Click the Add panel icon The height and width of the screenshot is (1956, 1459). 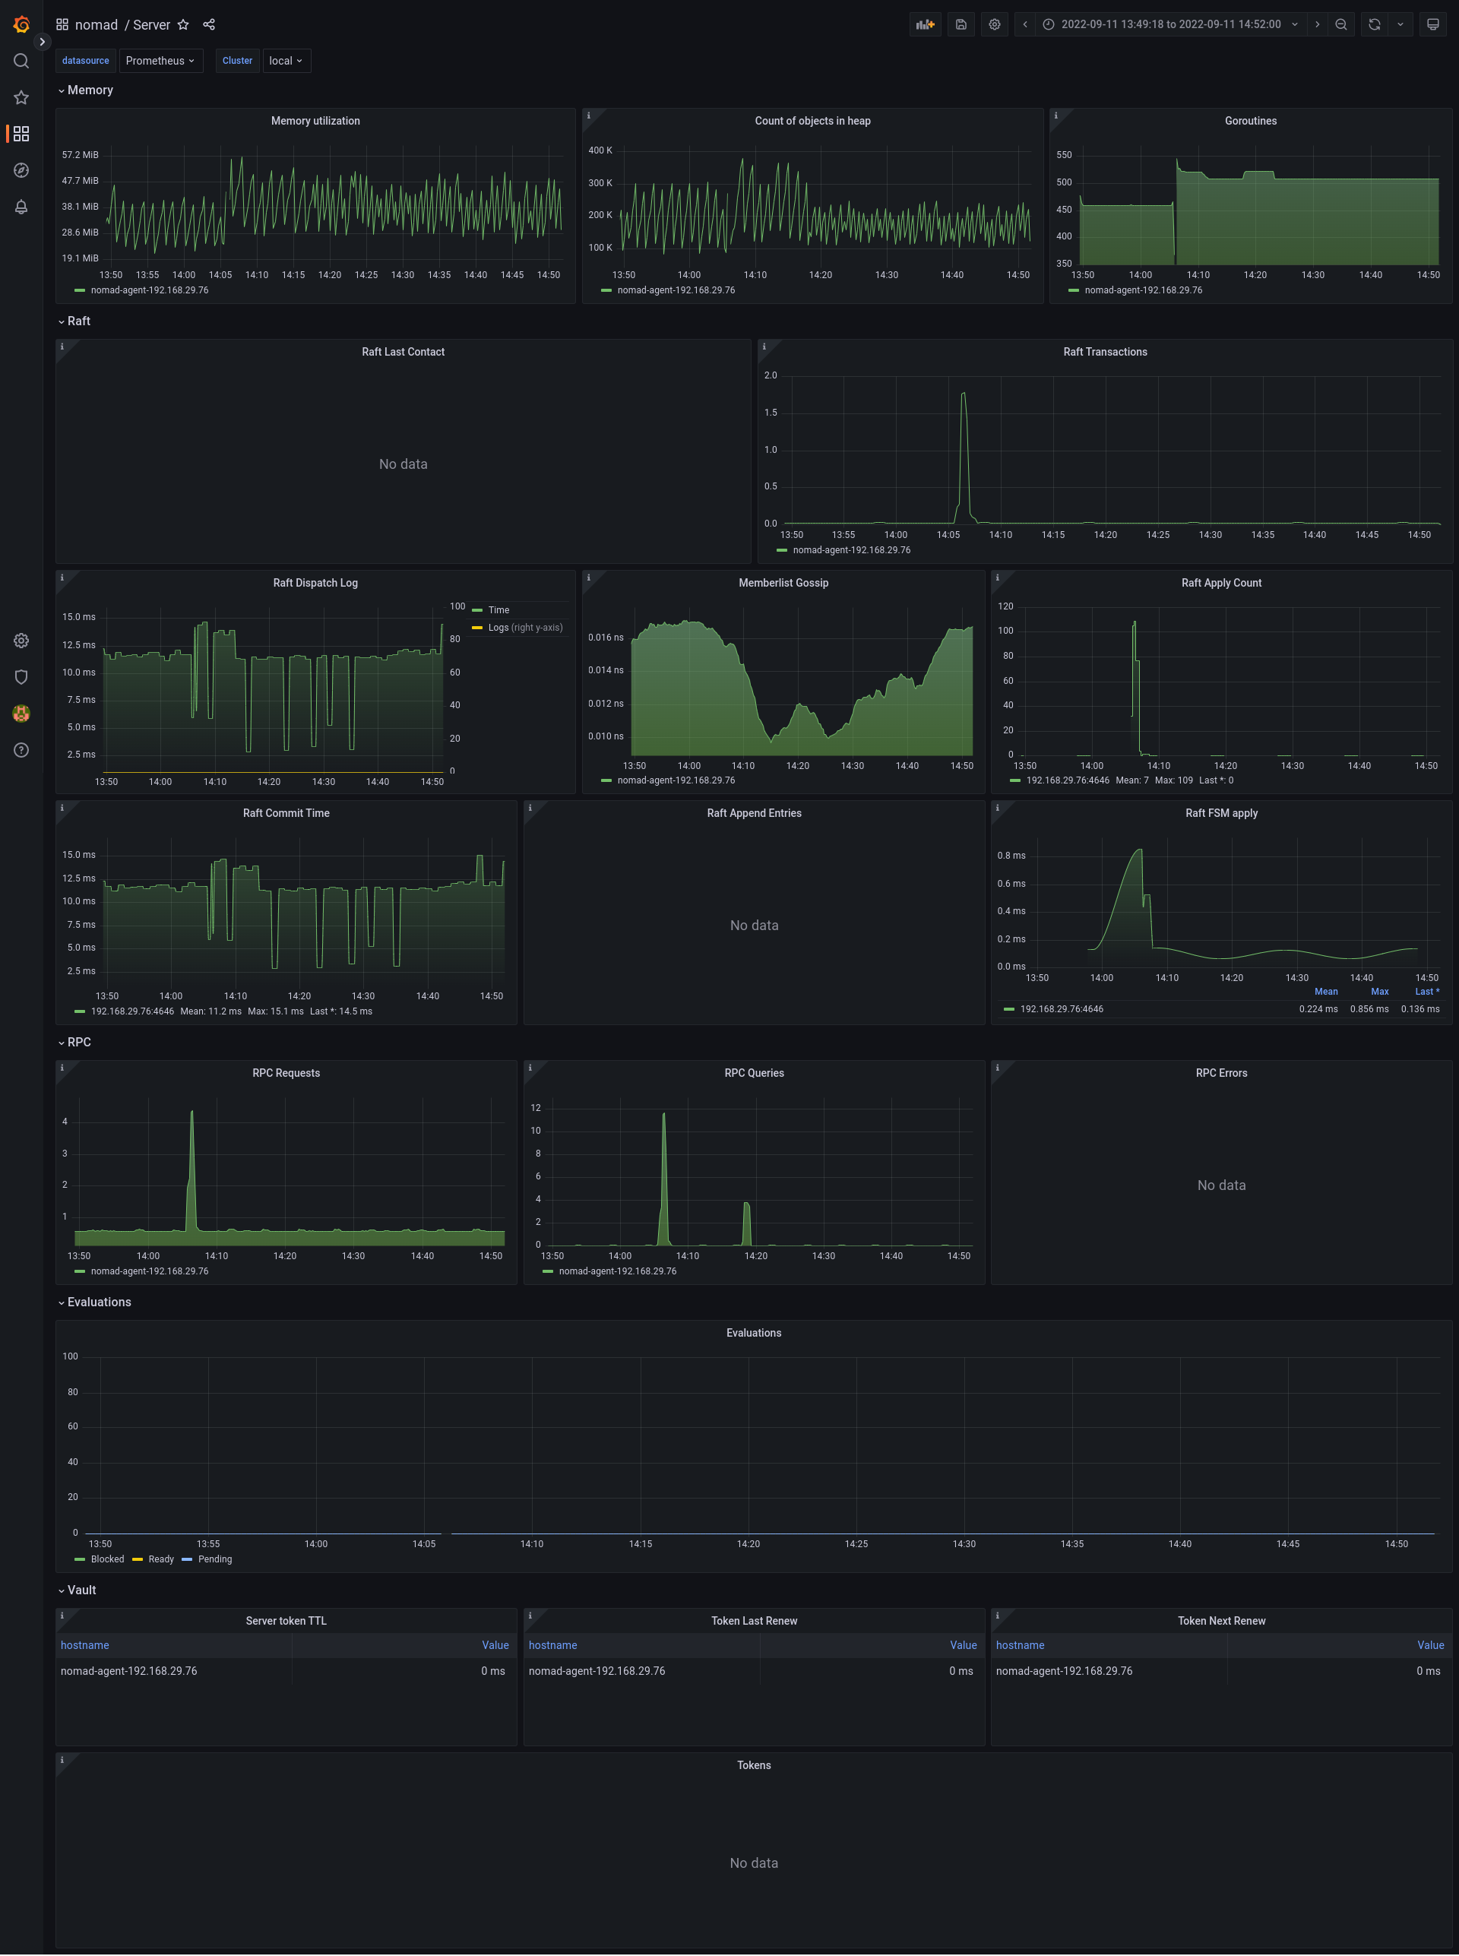tap(925, 25)
